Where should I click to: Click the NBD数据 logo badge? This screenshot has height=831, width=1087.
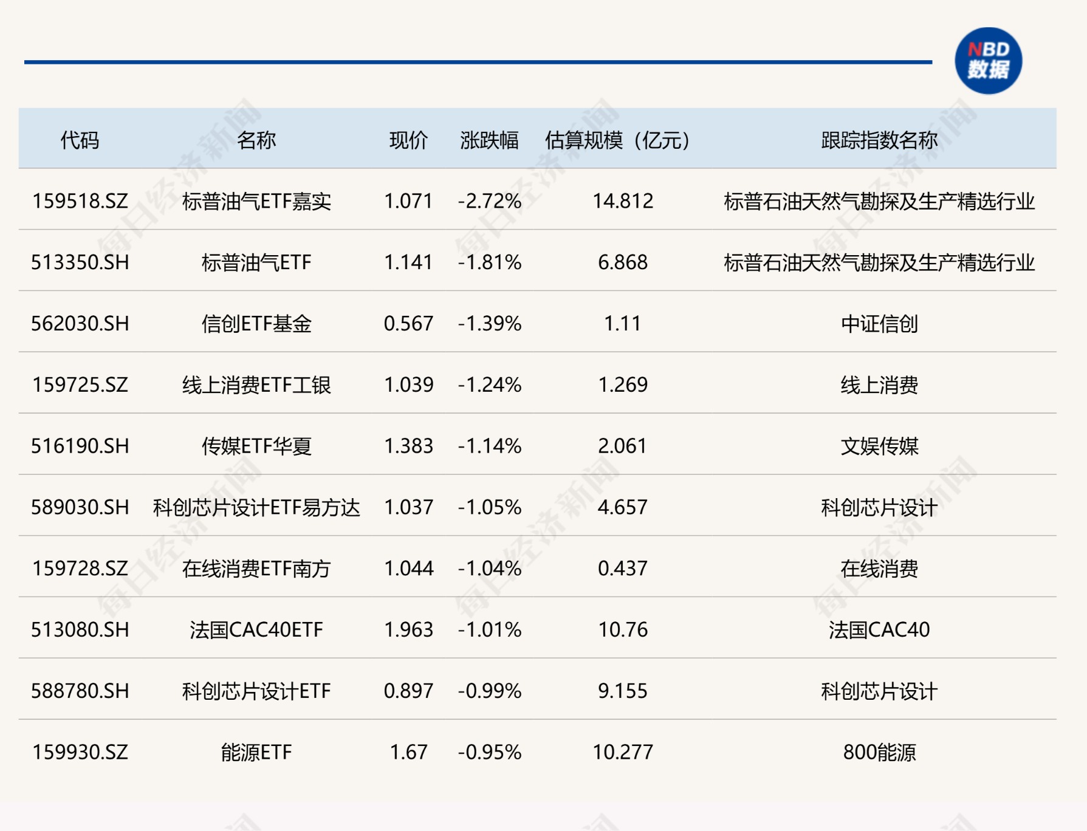[988, 61]
